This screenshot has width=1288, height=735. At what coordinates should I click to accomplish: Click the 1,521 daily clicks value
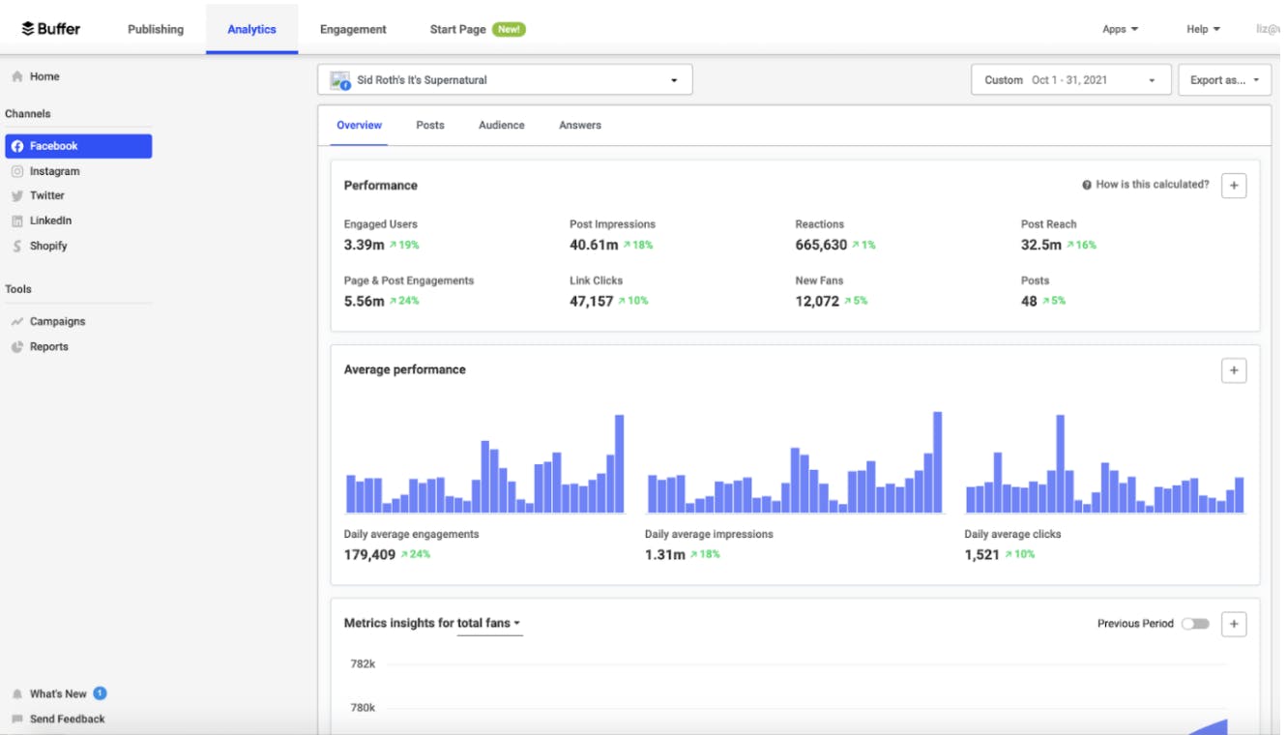click(x=981, y=554)
